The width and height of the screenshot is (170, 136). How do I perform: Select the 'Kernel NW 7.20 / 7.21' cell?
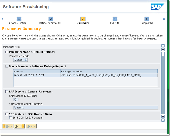[x=37, y=75]
